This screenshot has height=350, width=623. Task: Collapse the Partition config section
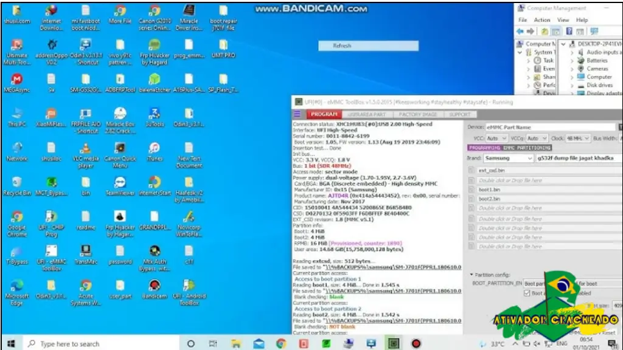472,275
